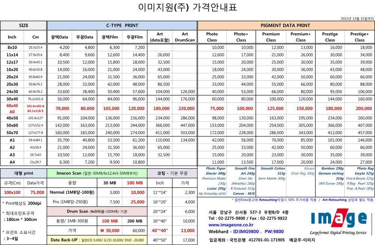This screenshot has width=375, height=245.
Task: Click the 서울 강남구 신사동 address line
Action: tap(249, 212)
